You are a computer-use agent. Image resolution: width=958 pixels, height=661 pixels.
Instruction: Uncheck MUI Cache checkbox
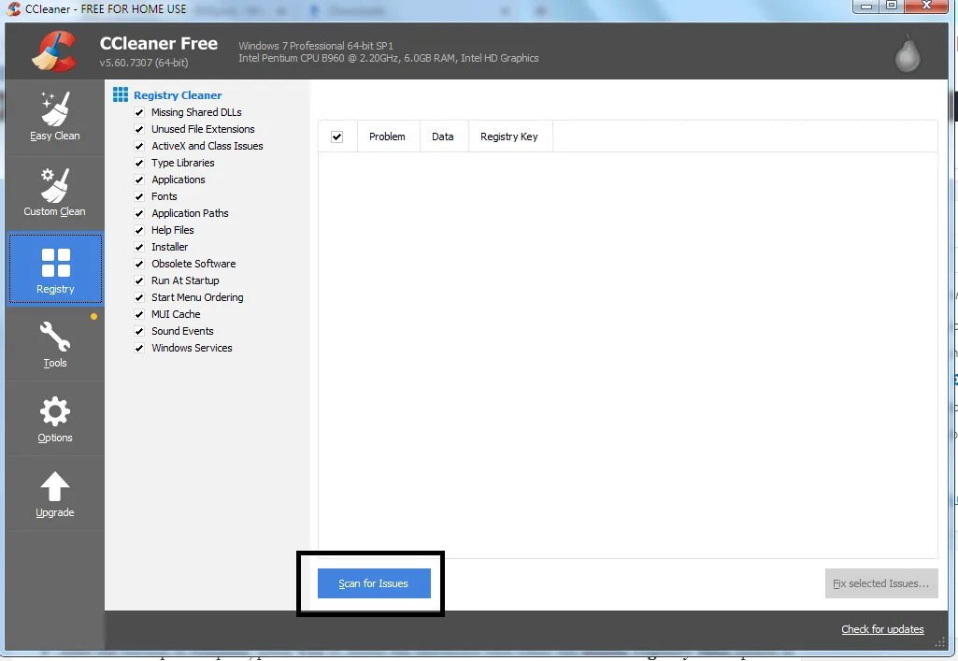click(139, 314)
